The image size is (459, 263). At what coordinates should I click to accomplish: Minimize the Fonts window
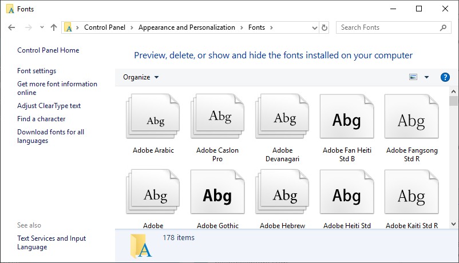coord(393,9)
